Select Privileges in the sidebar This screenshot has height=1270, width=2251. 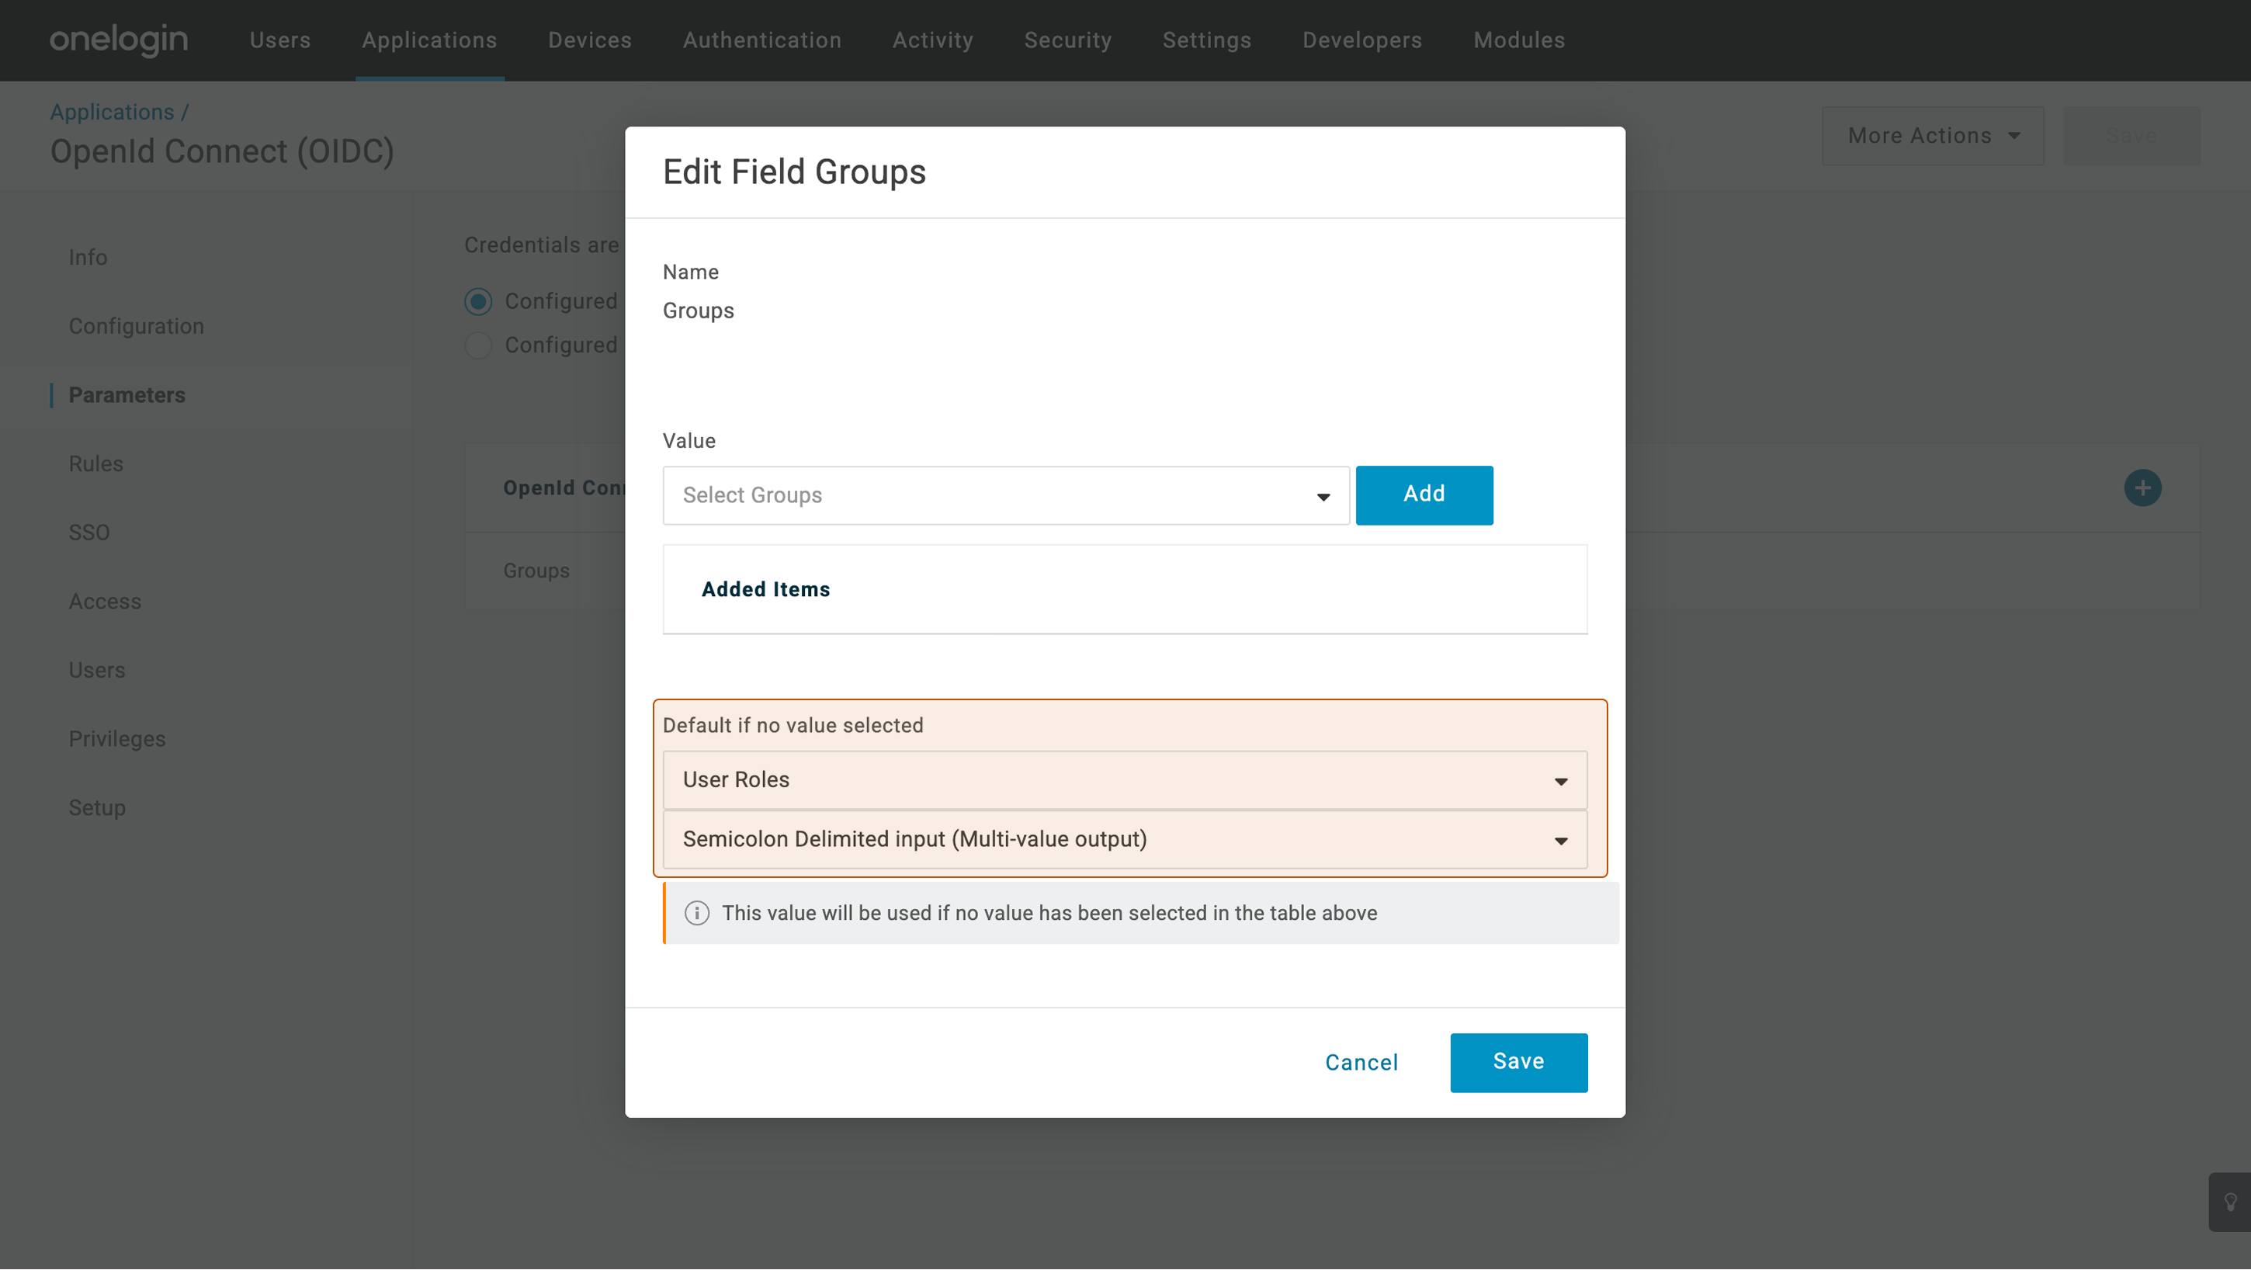pos(116,738)
